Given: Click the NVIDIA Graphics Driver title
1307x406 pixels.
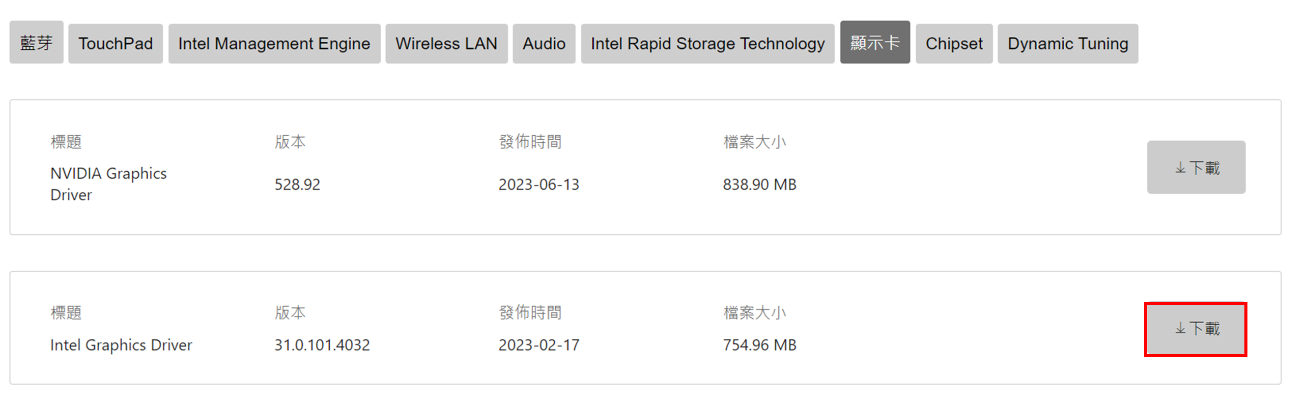Looking at the screenshot, I should coord(108,184).
